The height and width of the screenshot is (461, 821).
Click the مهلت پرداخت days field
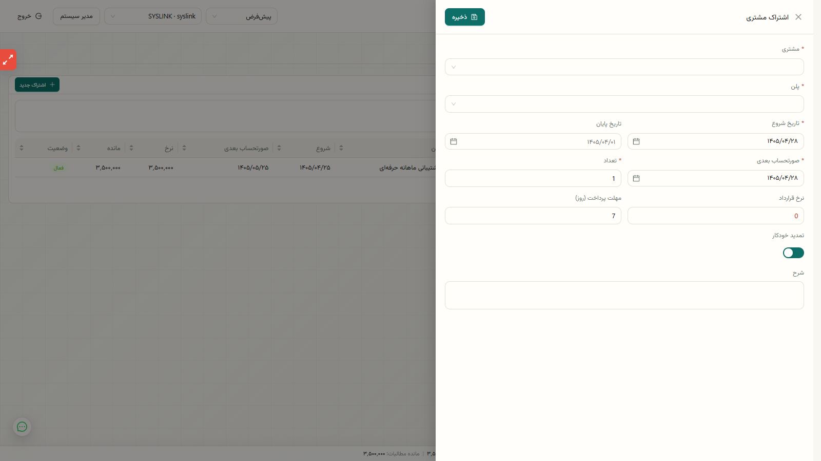click(x=533, y=216)
